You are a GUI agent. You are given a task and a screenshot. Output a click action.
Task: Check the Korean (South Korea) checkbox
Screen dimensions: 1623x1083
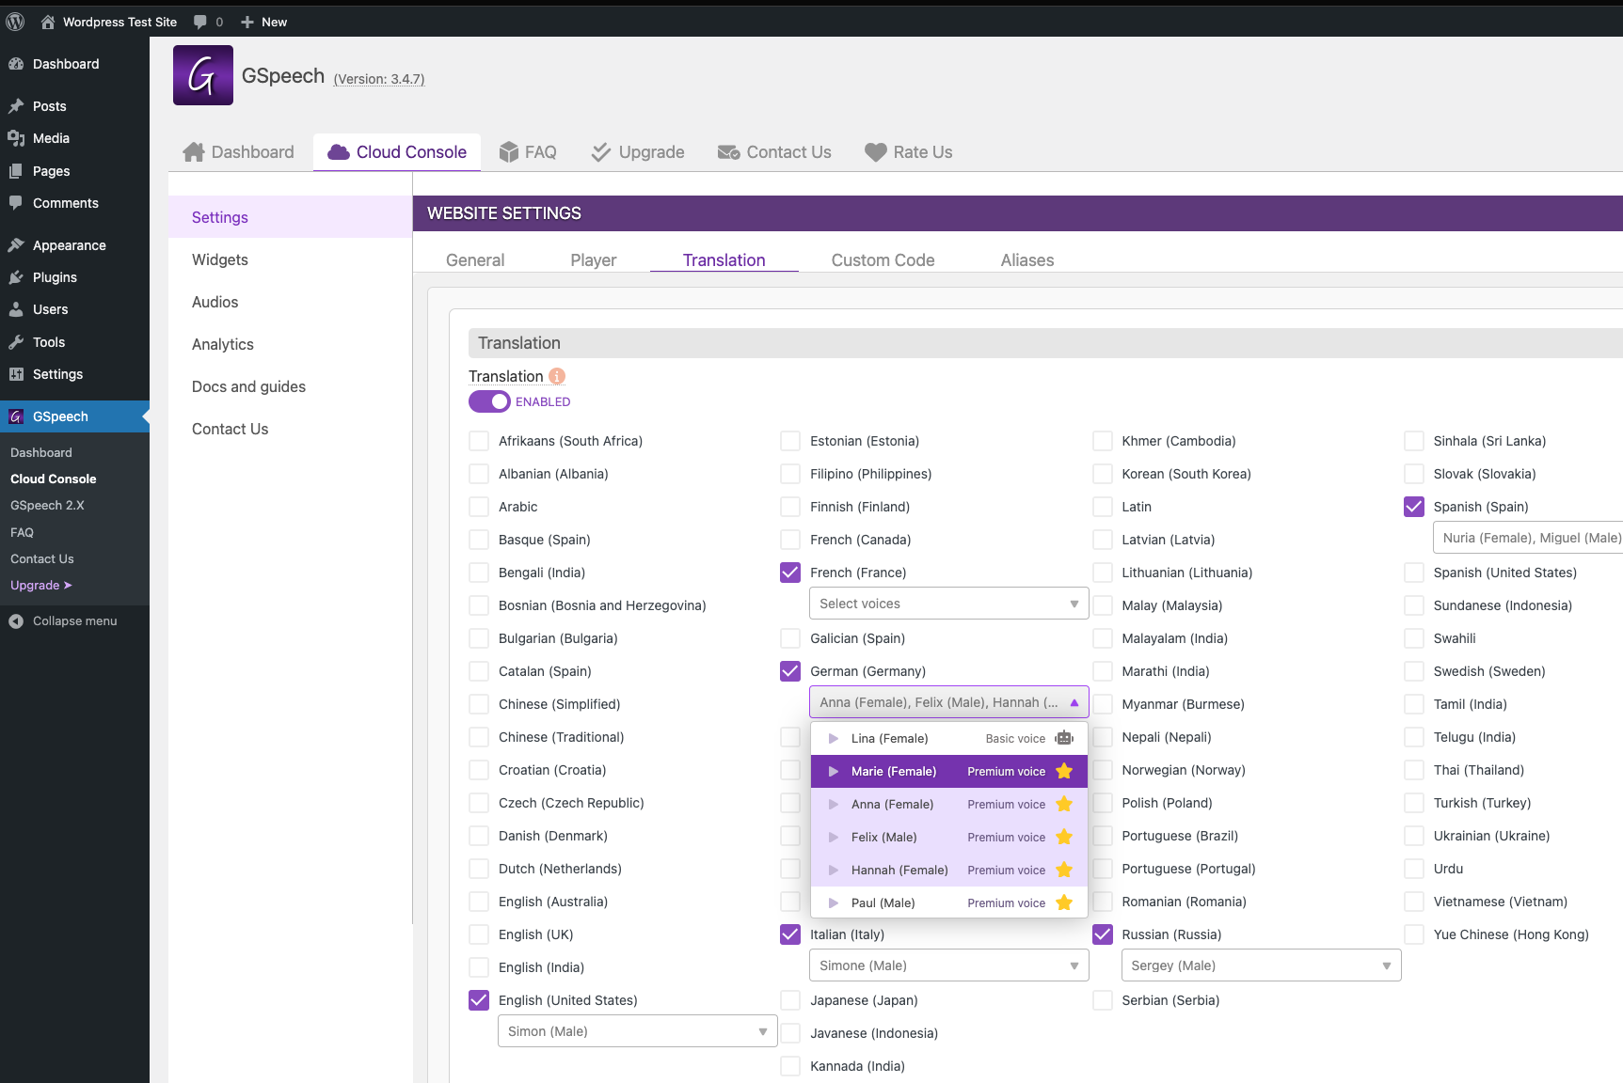coord(1103,474)
